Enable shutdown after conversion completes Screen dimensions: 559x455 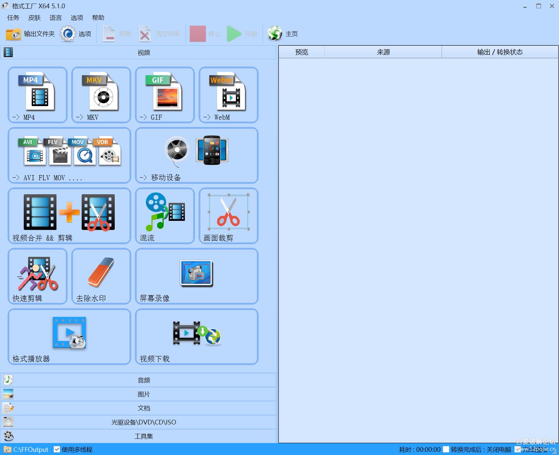[x=446, y=449]
